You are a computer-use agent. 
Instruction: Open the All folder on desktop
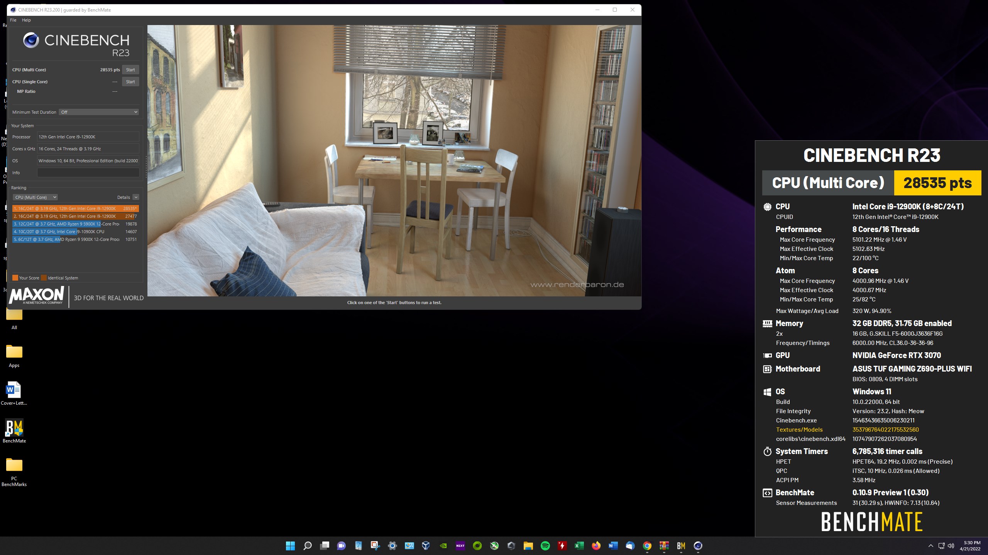click(14, 318)
